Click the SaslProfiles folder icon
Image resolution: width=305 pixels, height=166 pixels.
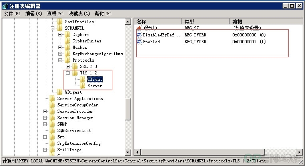[60, 22]
